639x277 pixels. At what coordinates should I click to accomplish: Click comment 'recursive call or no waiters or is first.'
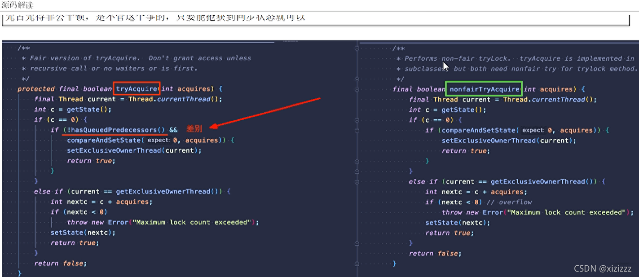(x=114, y=68)
